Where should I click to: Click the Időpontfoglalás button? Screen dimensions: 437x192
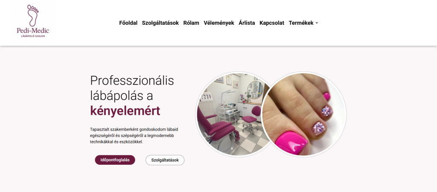(x=115, y=160)
